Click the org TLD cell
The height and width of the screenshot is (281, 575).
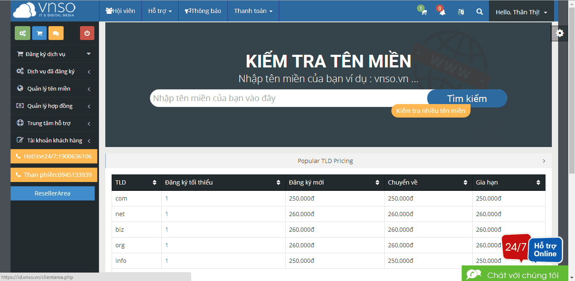136,245
